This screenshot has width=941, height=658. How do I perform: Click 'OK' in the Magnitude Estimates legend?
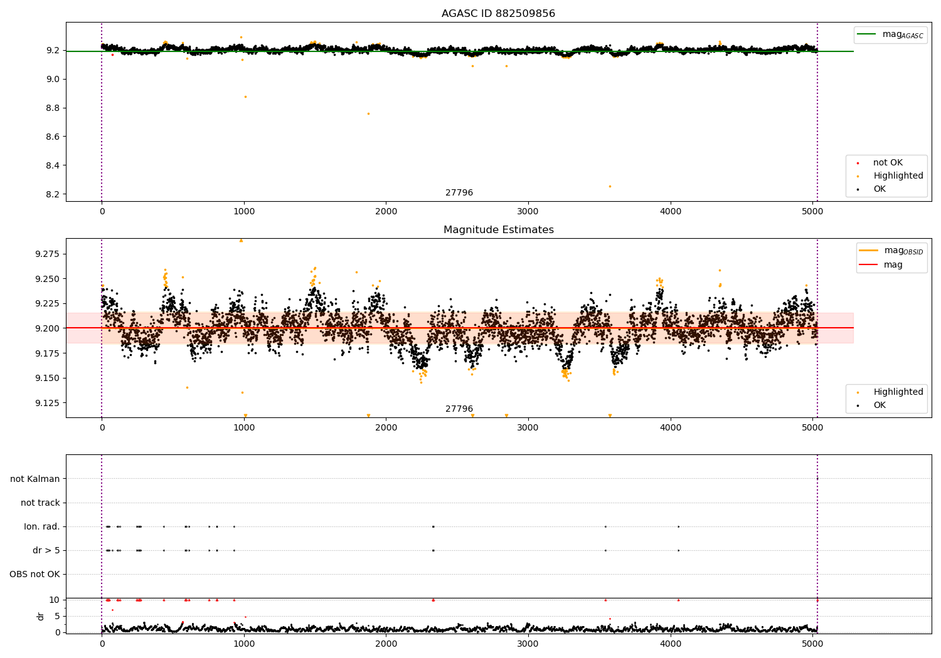coord(880,405)
